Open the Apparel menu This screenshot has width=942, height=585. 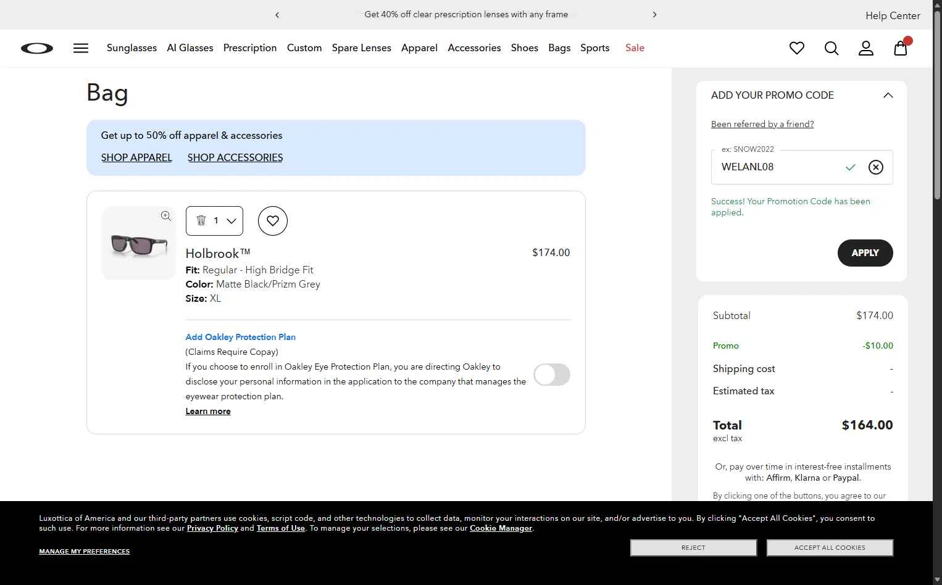point(419,48)
